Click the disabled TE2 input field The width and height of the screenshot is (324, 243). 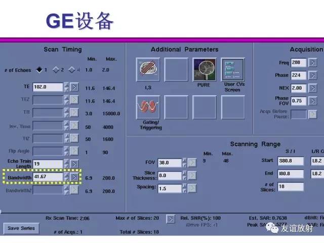(x=48, y=100)
